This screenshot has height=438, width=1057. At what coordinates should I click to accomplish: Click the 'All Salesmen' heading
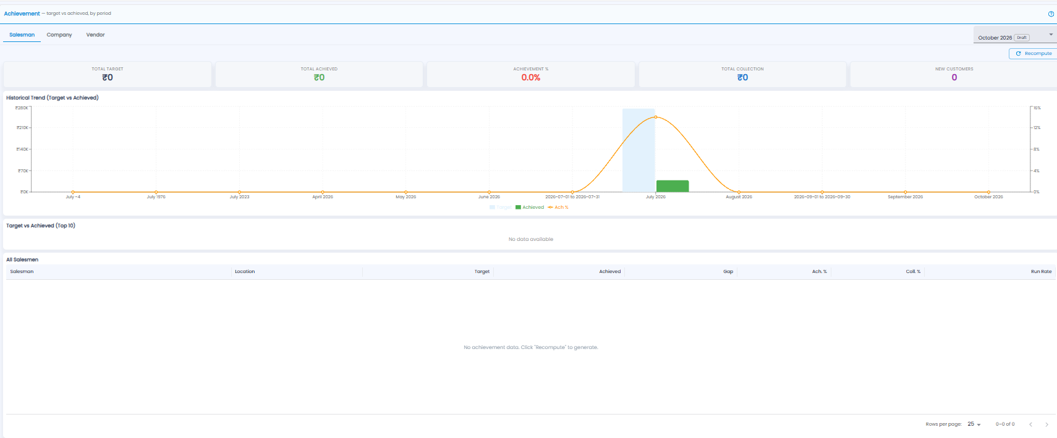[22, 259]
